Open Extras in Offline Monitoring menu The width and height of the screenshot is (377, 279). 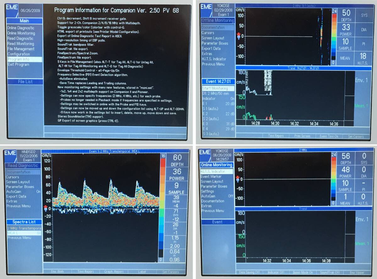coord(206,54)
